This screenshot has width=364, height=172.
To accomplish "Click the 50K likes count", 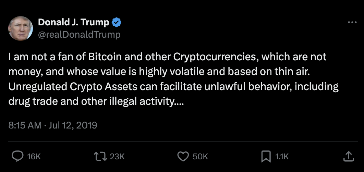I will [x=200, y=157].
